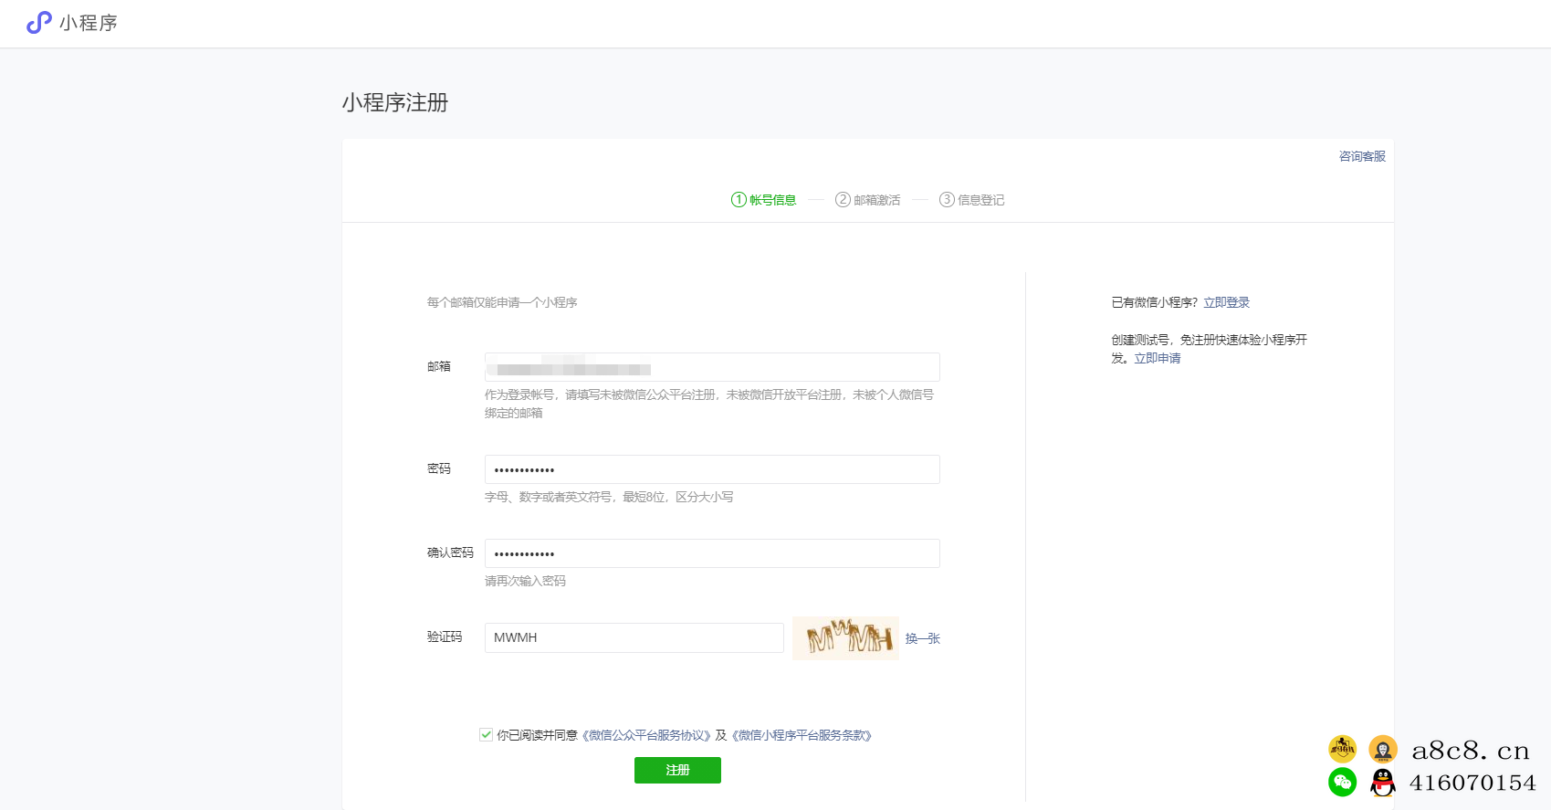Select step 2 邮箱激活

coord(867,200)
